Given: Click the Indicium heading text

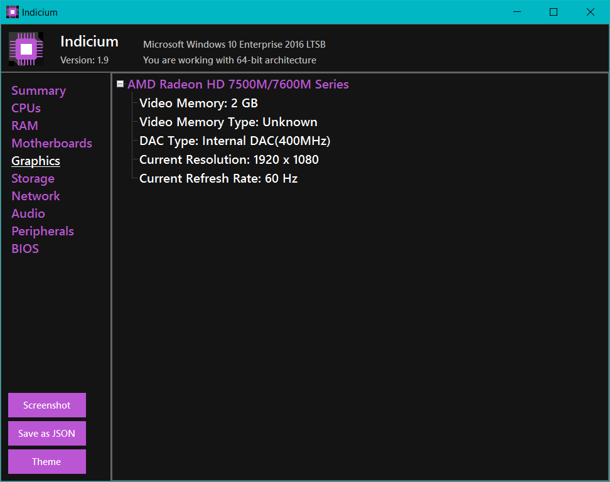Looking at the screenshot, I should coord(90,41).
